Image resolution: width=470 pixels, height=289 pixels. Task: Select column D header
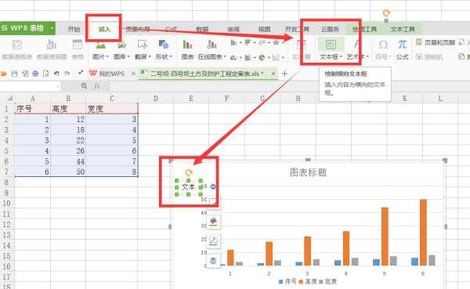(x=155, y=99)
